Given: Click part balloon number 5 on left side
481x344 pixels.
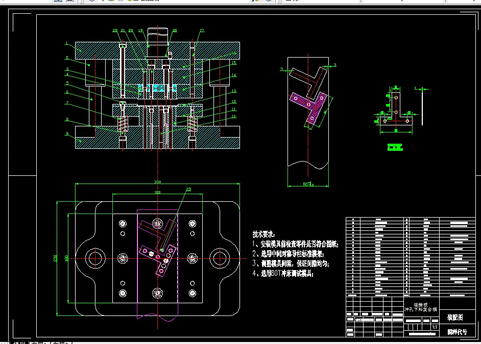Looking at the screenshot, I should 67,83.
